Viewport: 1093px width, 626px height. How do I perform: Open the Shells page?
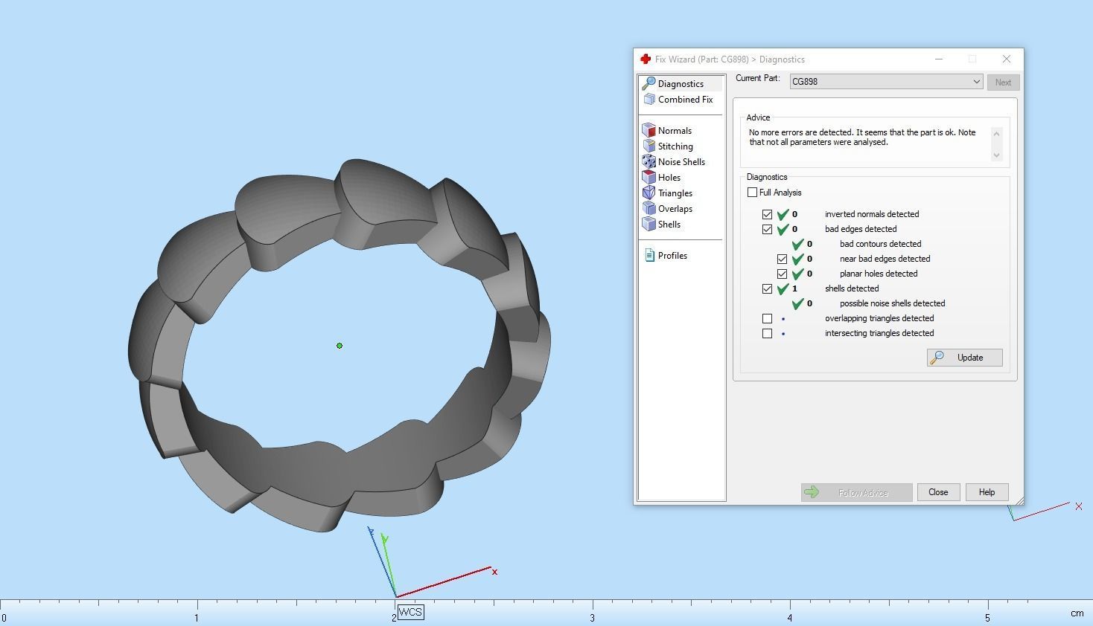(x=669, y=225)
